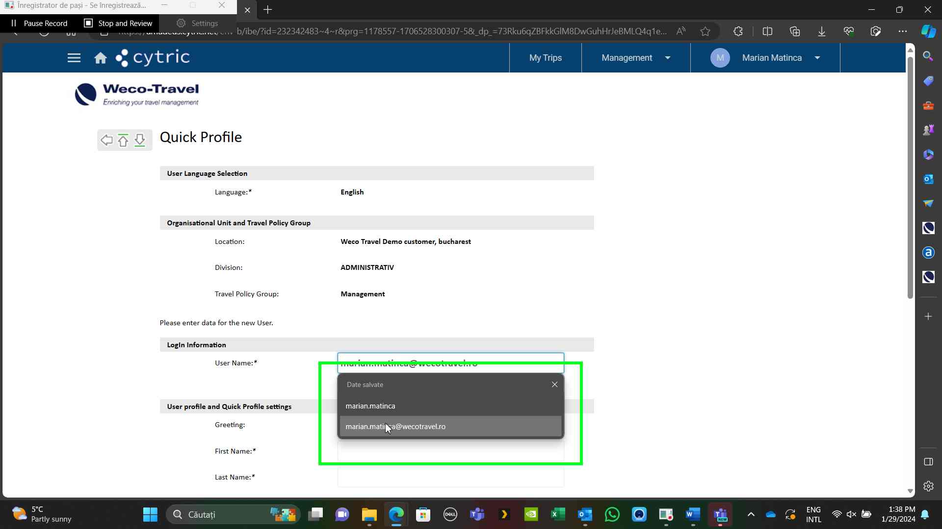Open Windows Start menu
This screenshot has width=942, height=529.
coord(150,514)
